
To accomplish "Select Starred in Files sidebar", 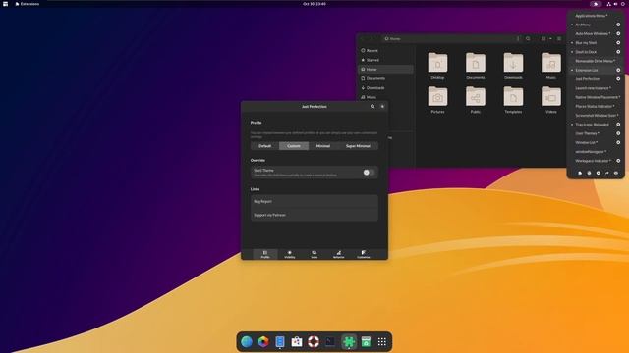I will coord(385,60).
